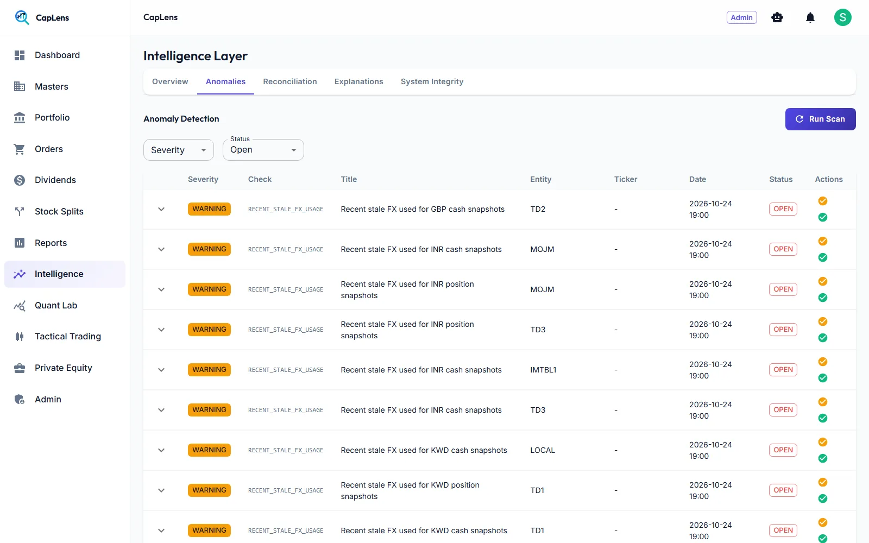Expand the IMTBL1 INR cash snapshots row
Screen dimensions: 869x543
click(161, 370)
